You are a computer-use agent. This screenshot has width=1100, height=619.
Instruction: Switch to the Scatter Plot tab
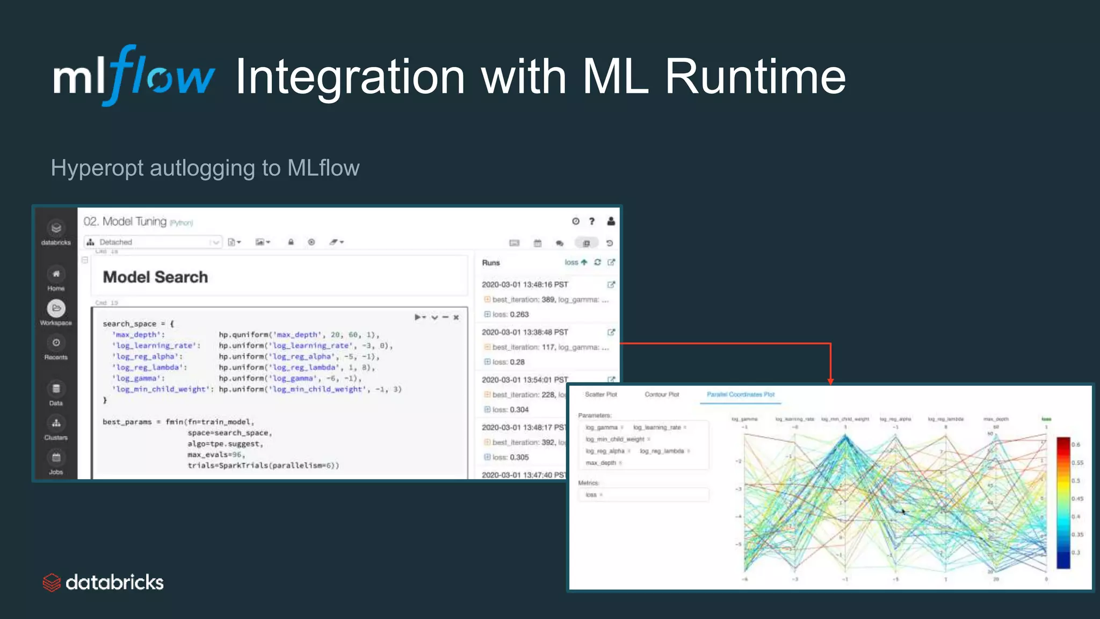(x=600, y=394)
